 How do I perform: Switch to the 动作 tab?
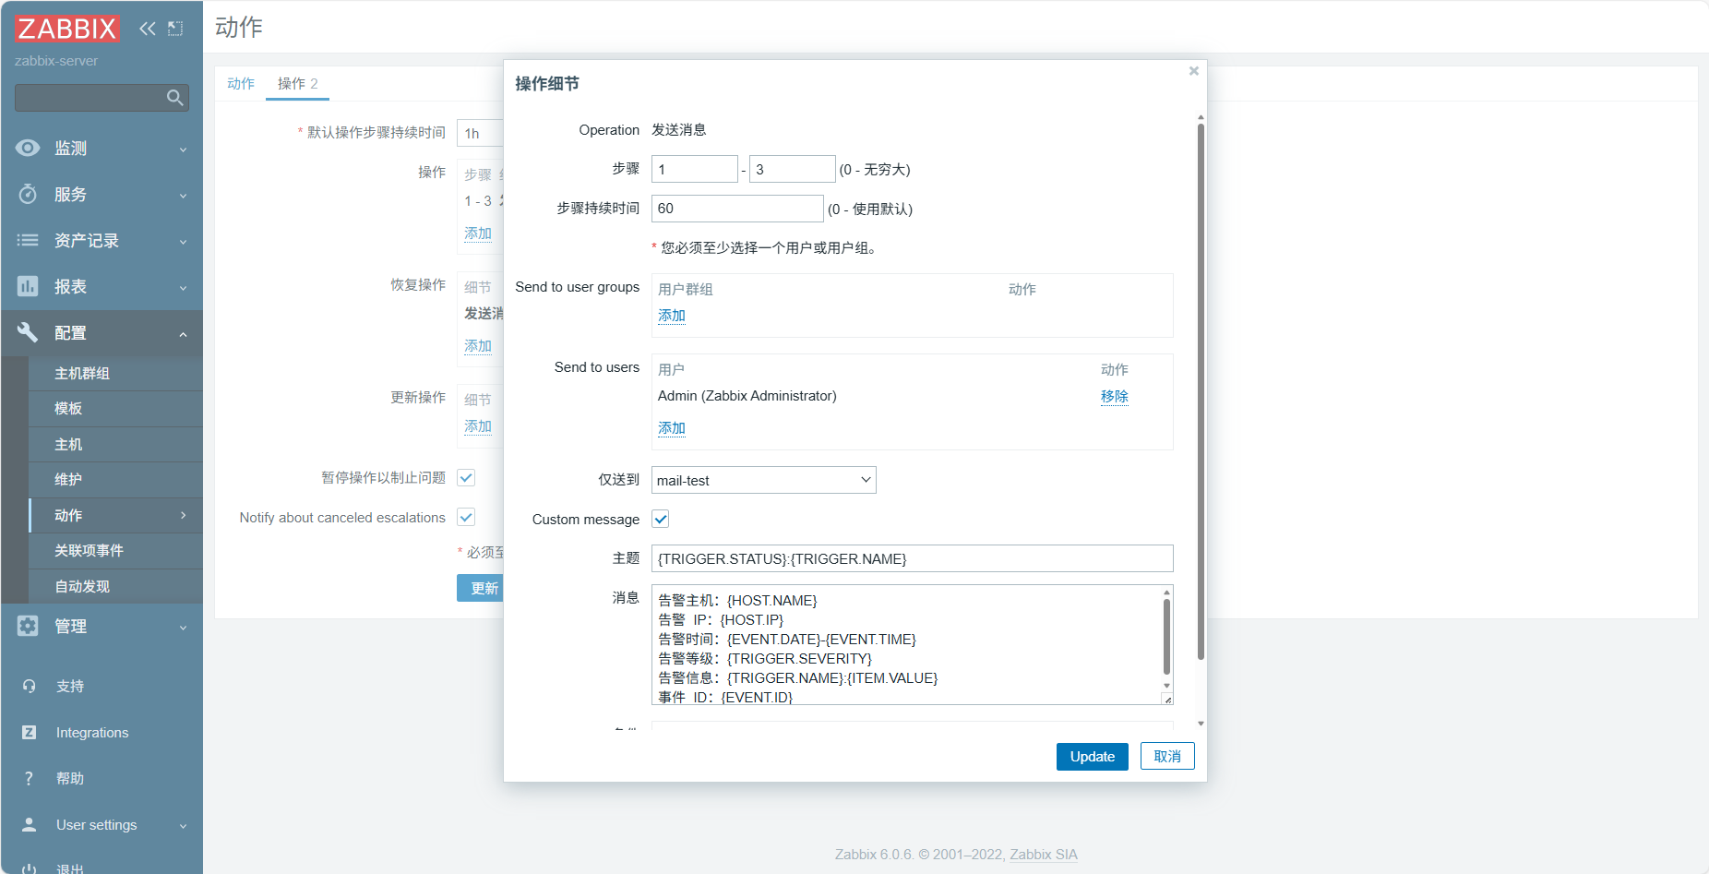pyautogui.click(x=241, y=83)
